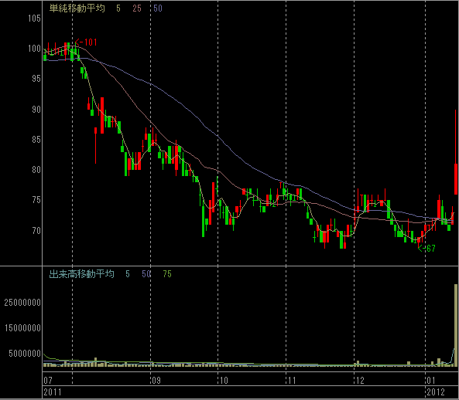The width and height of the screenshot is (459, 400).
Task: Click the 80 price axis label
Action: click(36, 170)
